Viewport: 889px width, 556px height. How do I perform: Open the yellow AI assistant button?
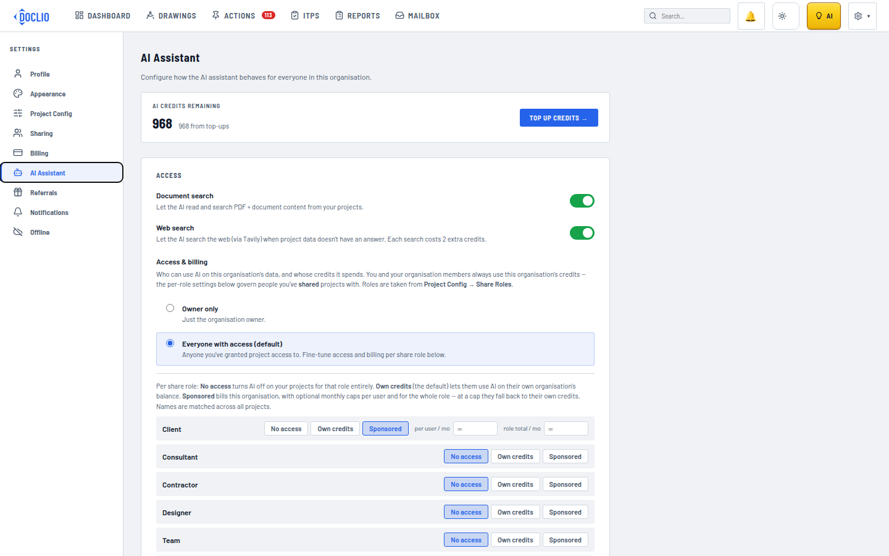tap(824, 16)
